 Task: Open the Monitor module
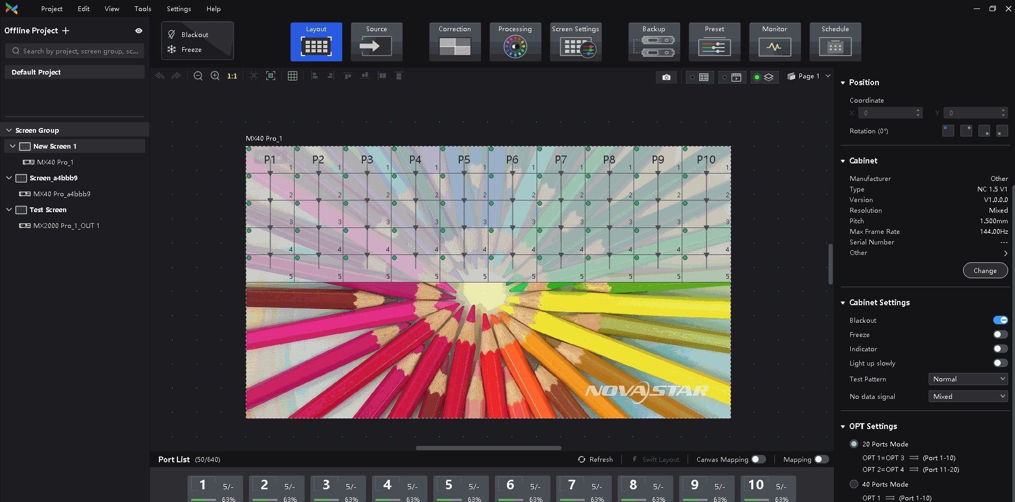pos(774,42)
